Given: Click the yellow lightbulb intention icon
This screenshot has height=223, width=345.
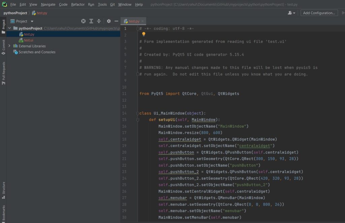Looking at the screenshot, I should [144, 34].
